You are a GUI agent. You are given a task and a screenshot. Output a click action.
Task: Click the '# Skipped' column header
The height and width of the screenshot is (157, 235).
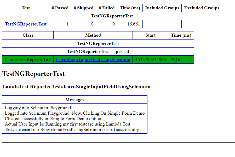83,8
